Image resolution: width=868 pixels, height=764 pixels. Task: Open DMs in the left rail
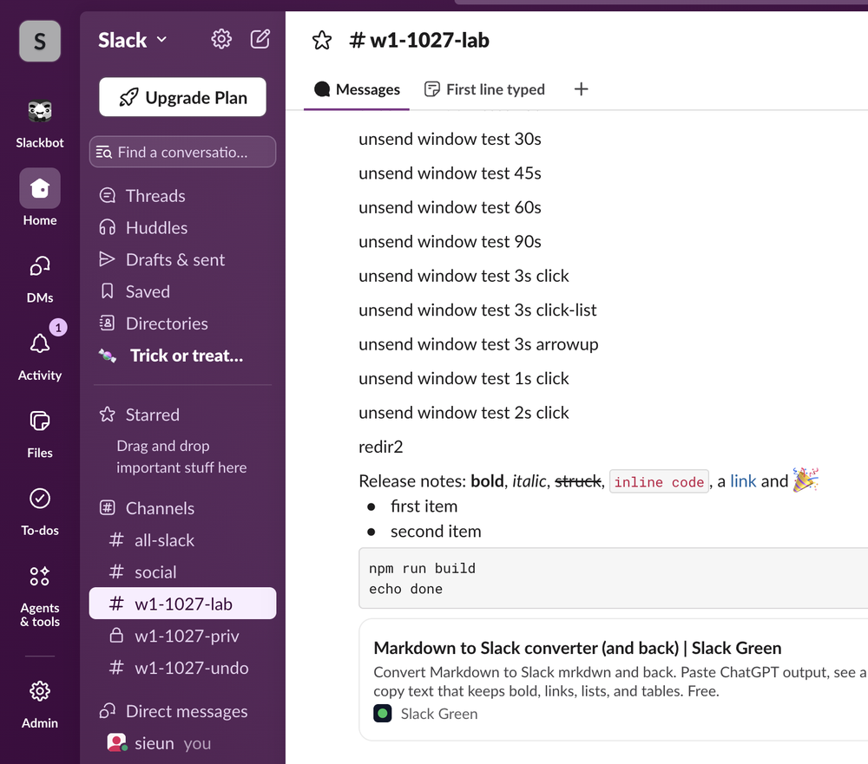[x=40, y=279]
